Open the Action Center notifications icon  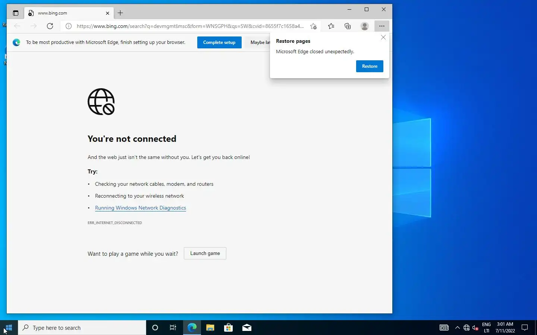pyautogui.click(x=525, y=328)
